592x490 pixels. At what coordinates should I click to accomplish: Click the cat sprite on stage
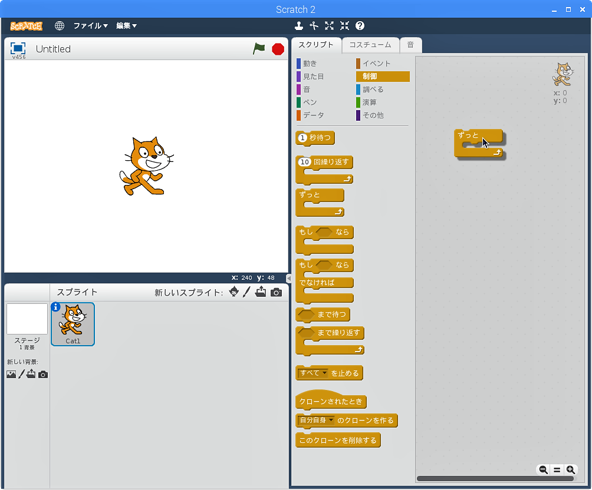click(146, 166)
